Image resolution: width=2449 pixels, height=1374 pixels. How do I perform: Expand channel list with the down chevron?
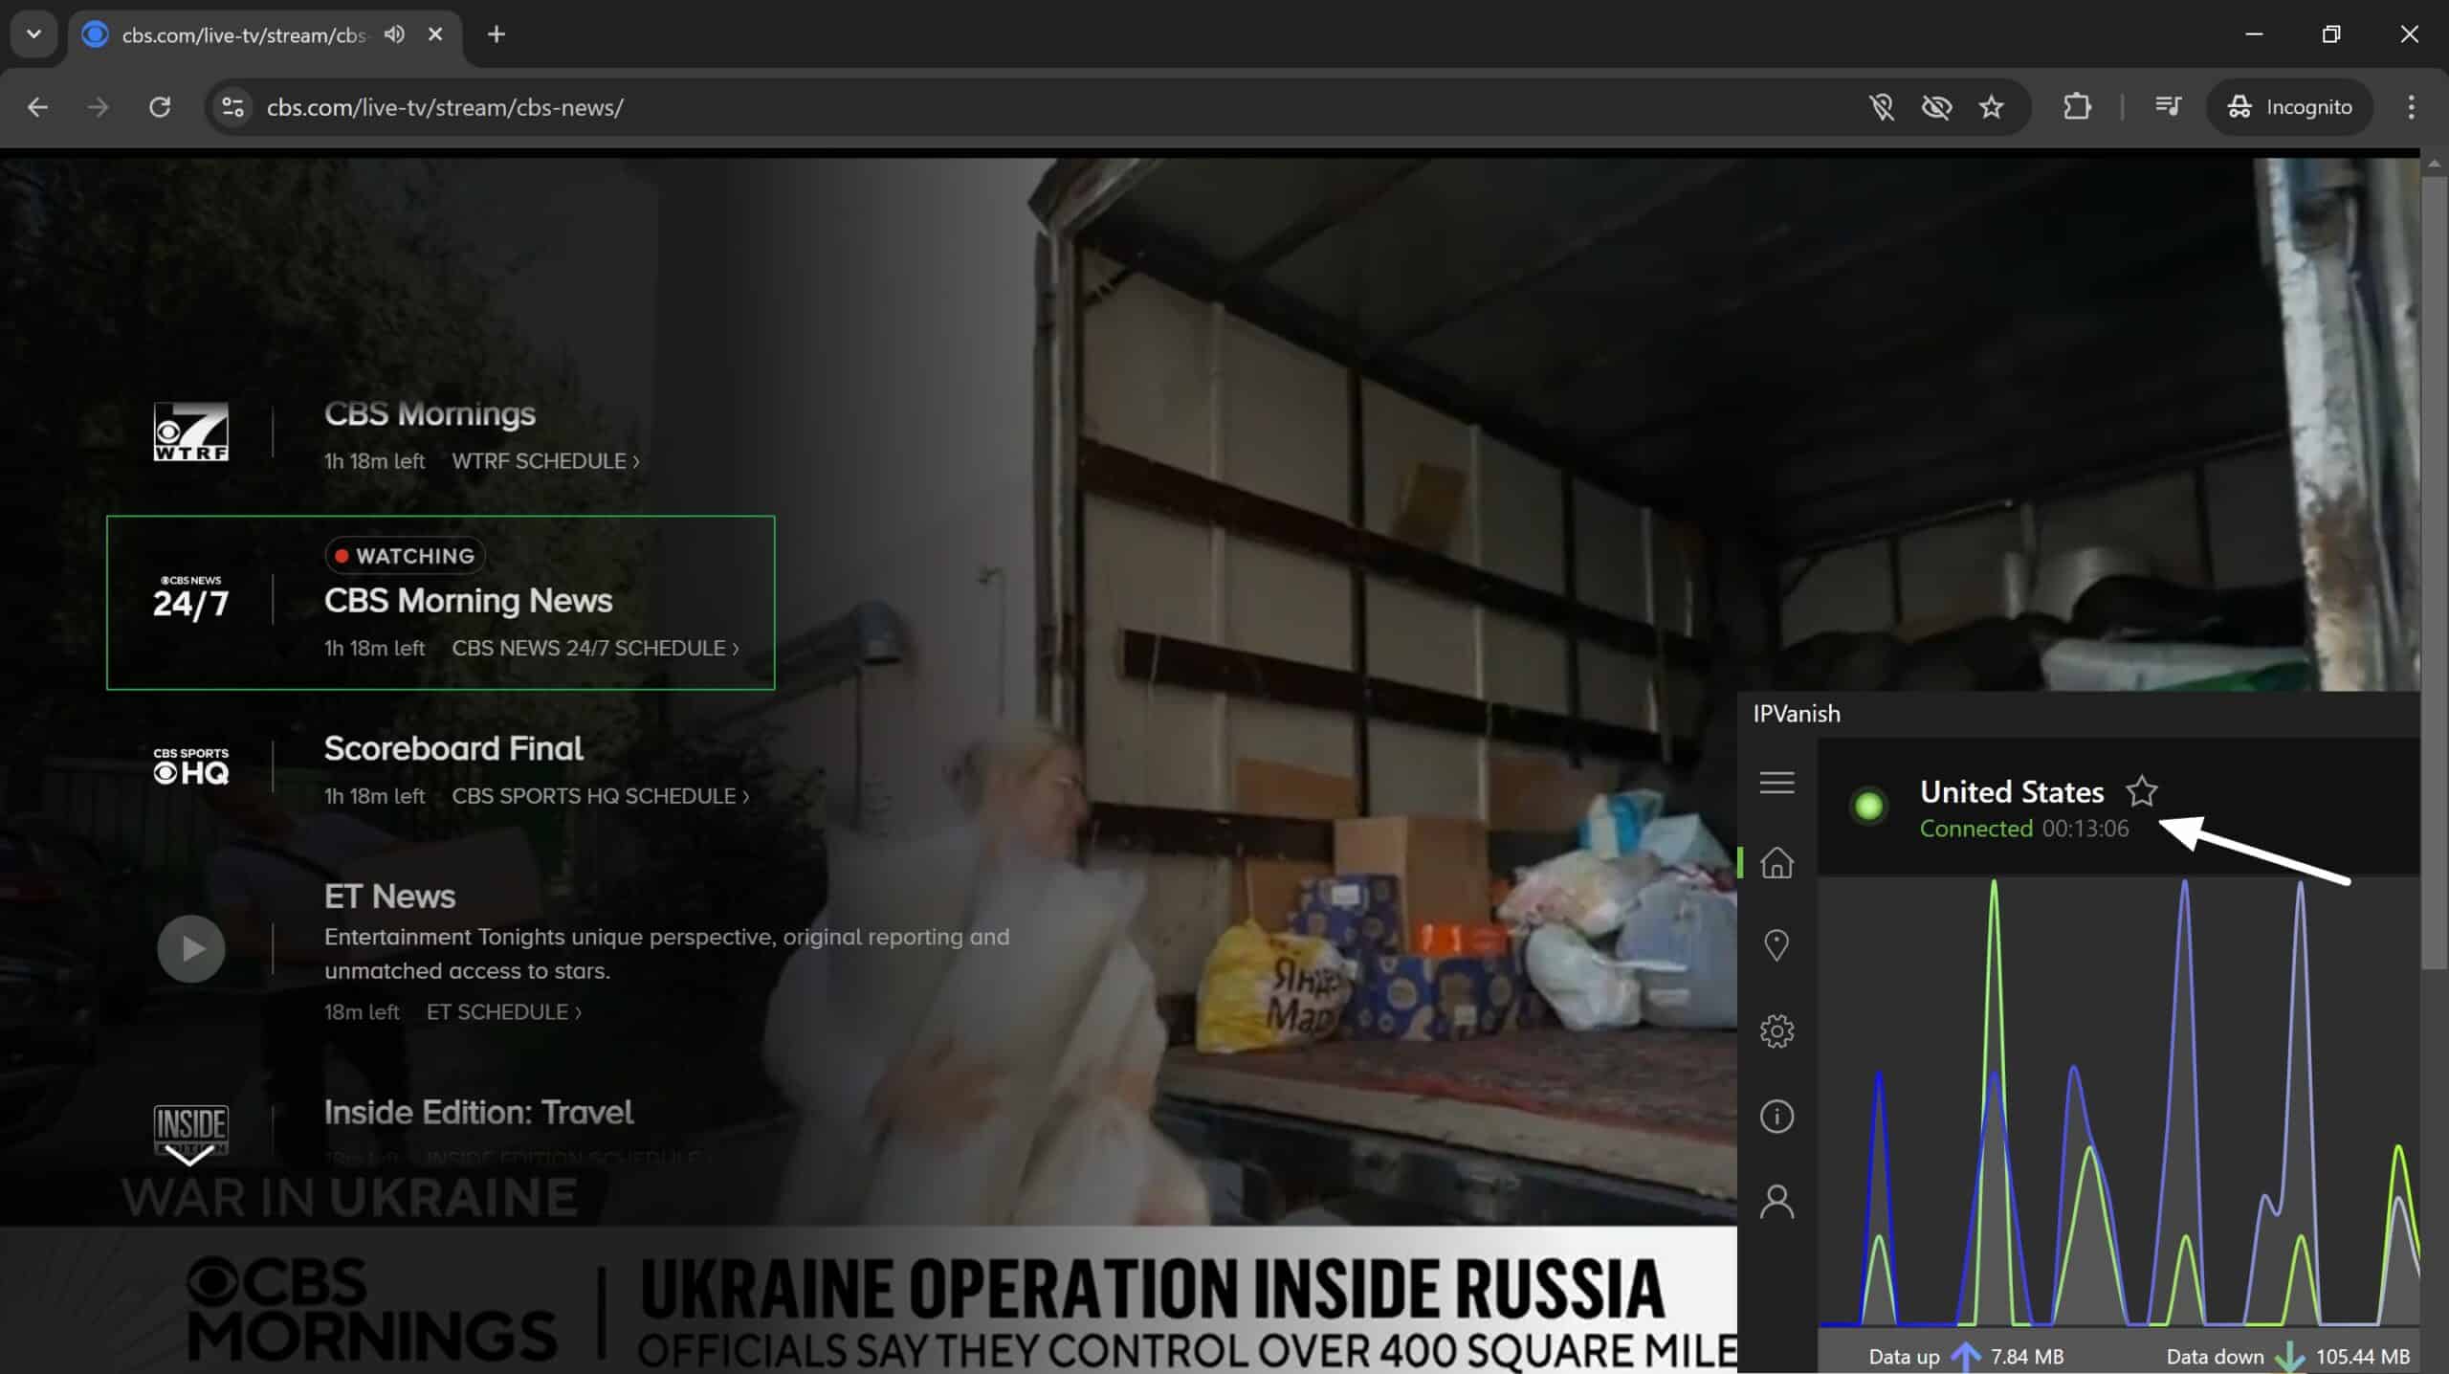click(x=189, y=1156)
